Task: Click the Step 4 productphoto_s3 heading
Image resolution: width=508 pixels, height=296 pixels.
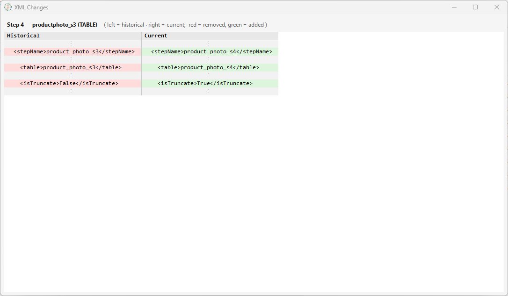Action: tap(52, 25)
